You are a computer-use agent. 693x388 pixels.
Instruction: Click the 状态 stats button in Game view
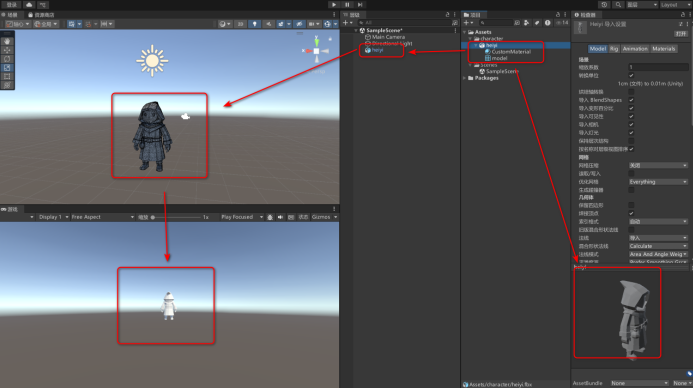[303, 217]
